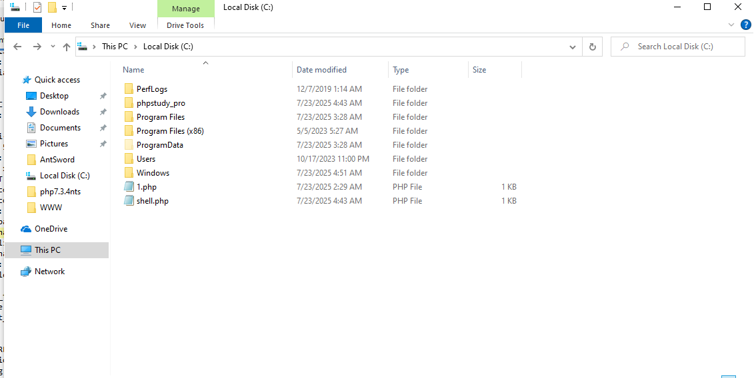Click the PerfLogs folder icon
Screen dimensions: 754x378
click(x=129, y=89)
